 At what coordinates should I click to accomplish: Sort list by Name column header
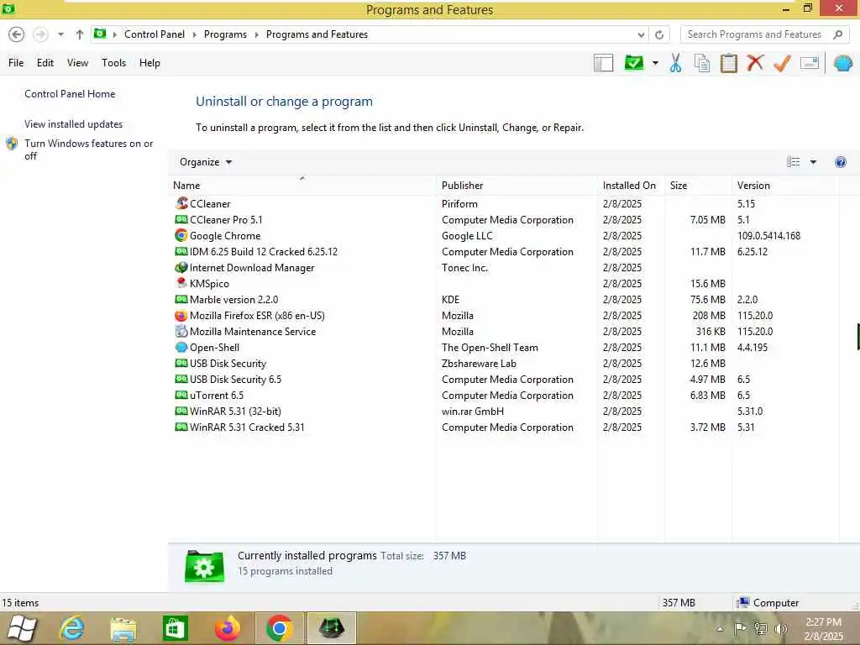[x=302, y=186]
